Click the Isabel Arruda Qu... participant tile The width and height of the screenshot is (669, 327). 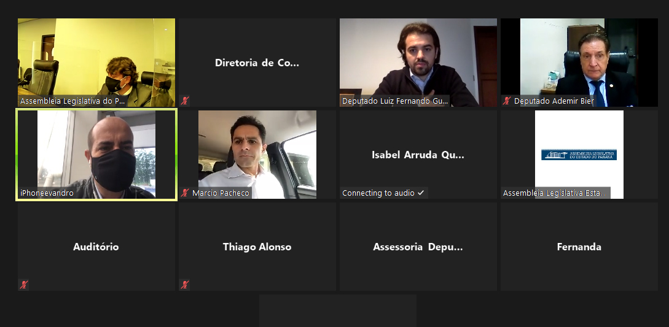point(418,155)
